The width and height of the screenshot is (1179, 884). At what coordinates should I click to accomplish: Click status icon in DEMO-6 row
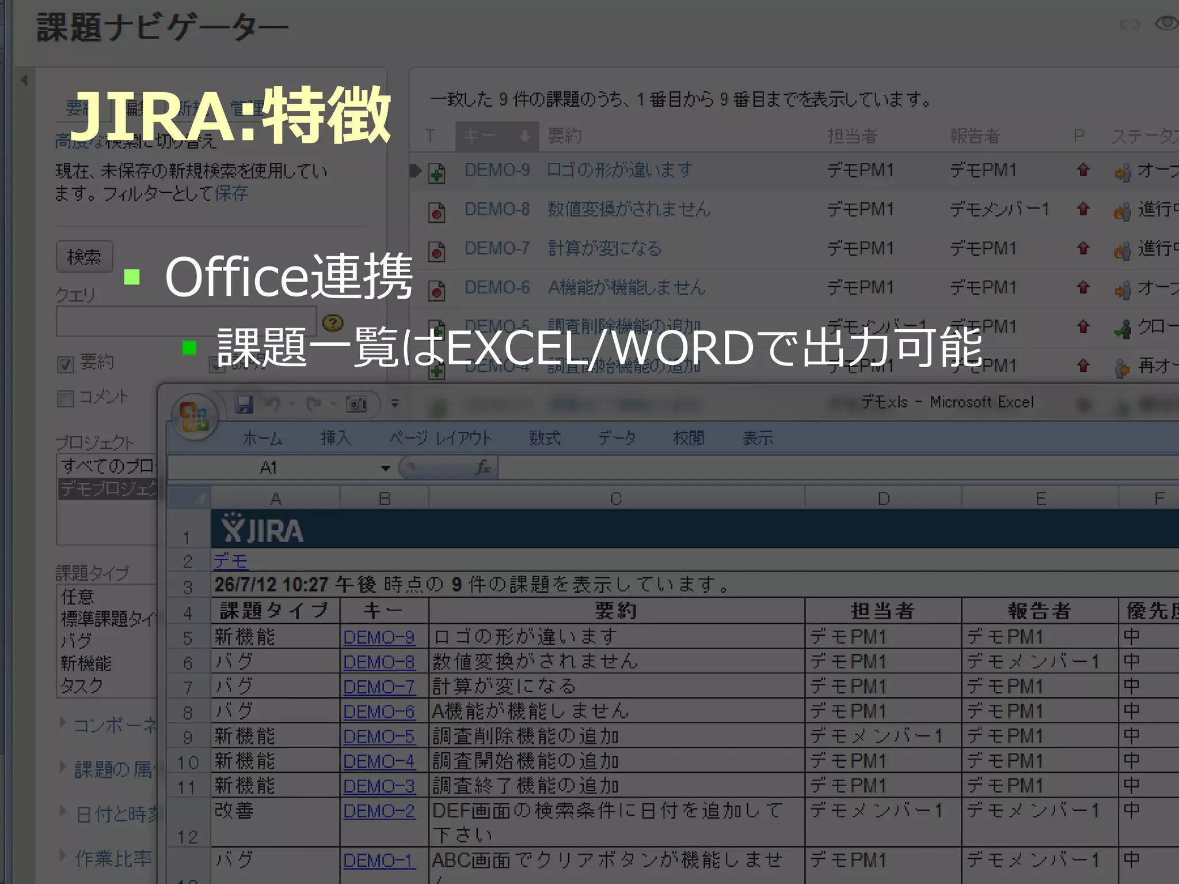[1122, 289]
